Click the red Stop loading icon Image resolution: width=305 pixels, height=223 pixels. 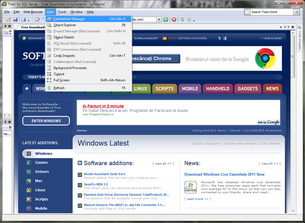point(174,19)
